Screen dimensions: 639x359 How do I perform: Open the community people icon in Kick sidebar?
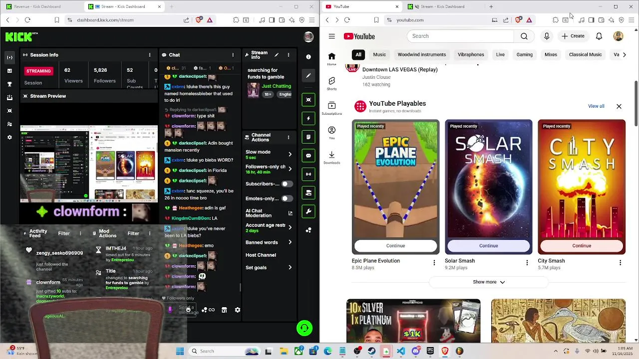pos(9,124)
